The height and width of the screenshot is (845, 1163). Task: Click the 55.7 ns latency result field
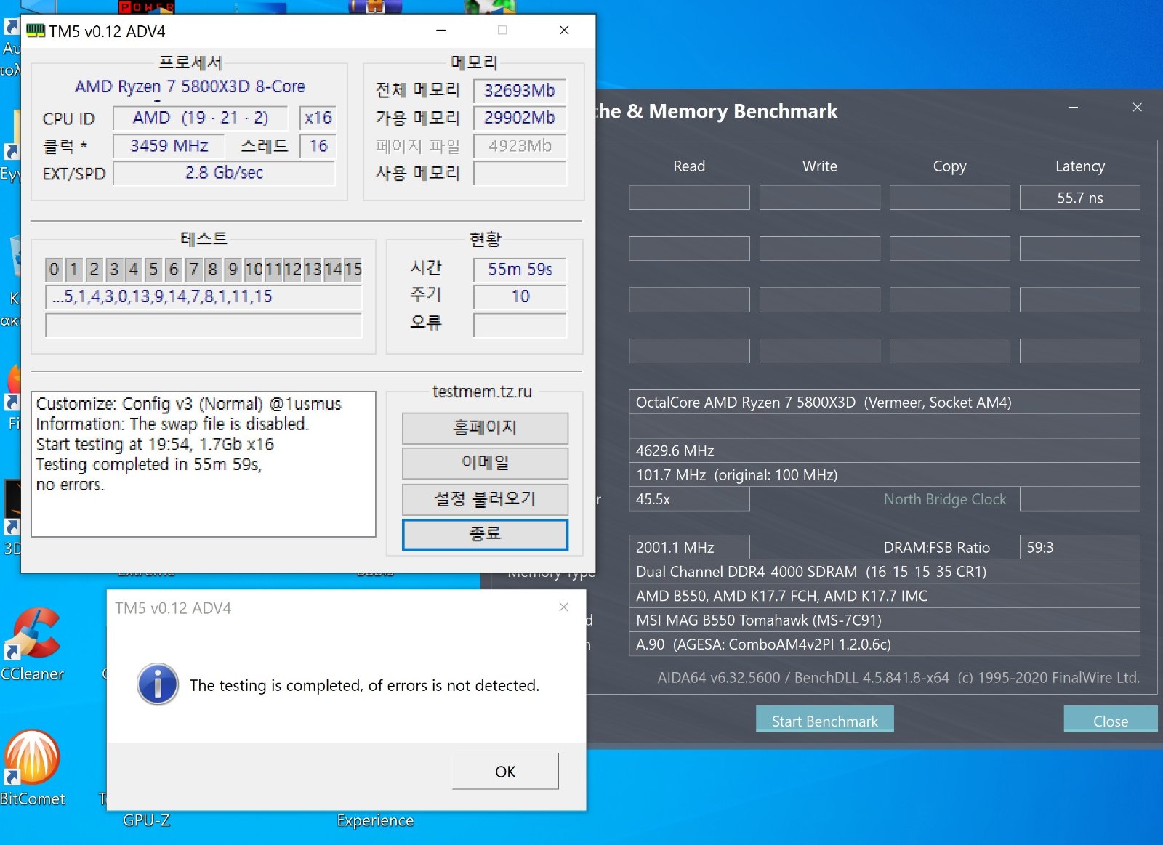coord(1080,198)
